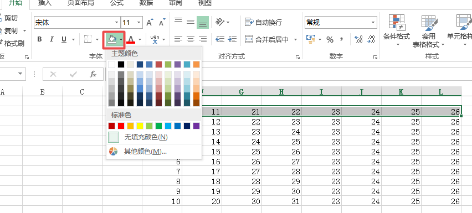The height and width of the screenshot is (213, 472).
Task: Expand the fill color dropdown arrow
Action: tap(121, 39)
